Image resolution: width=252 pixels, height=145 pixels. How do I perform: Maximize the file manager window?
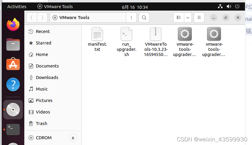[x=226, y=18]
